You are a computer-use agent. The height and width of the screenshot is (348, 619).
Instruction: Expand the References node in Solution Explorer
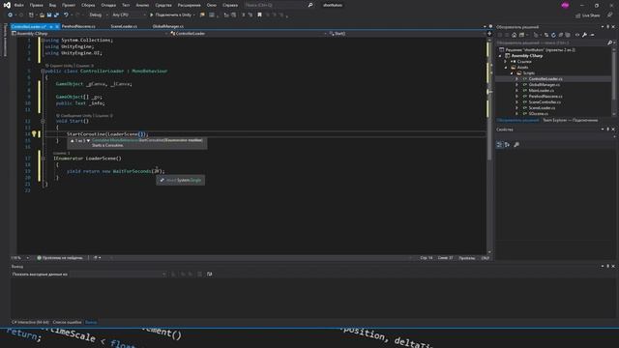tap(506, 62)
